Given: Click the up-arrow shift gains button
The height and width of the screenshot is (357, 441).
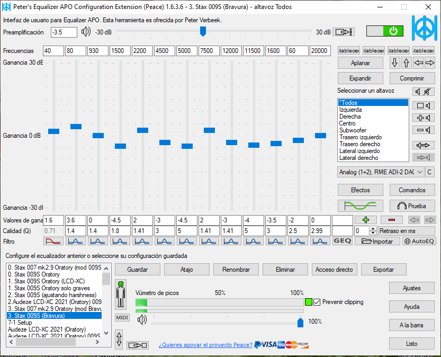Looking at the screenshot, I should point(406,63).
